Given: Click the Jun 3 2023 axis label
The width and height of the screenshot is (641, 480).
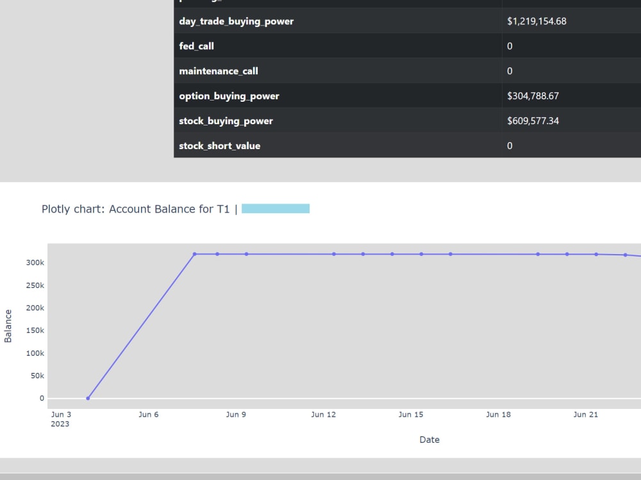Looking at the screenshot, I should pyautogui.click(x=61, y=419).
